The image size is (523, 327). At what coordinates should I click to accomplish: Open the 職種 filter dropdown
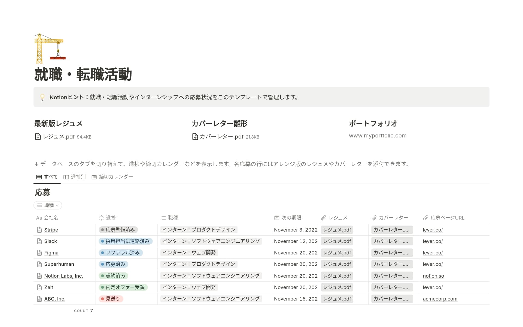pyautogui.click(x=48, y=205)
